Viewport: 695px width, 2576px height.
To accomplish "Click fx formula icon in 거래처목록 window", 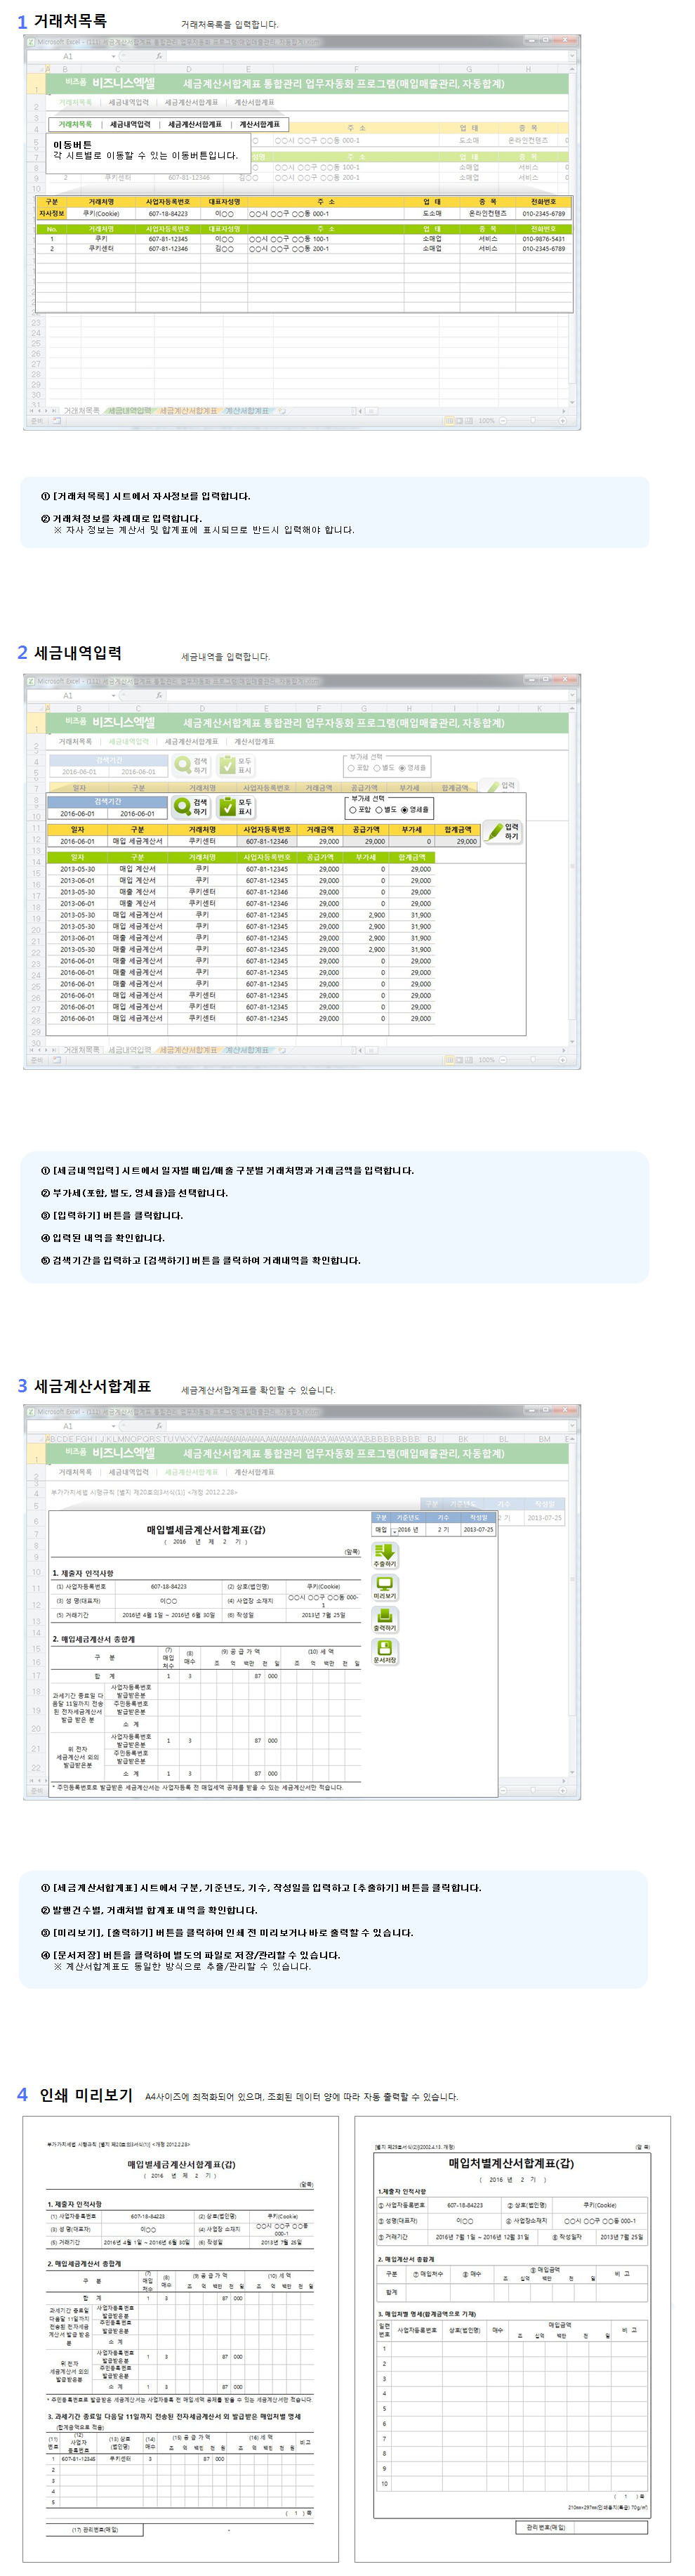I will [159, 56].
